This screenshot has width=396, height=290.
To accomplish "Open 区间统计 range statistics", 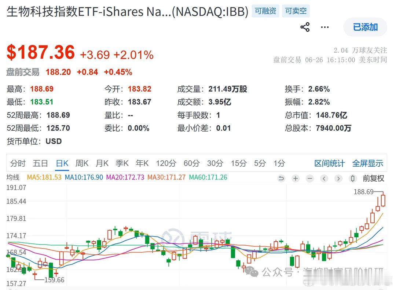I will [x=330, y=163].
